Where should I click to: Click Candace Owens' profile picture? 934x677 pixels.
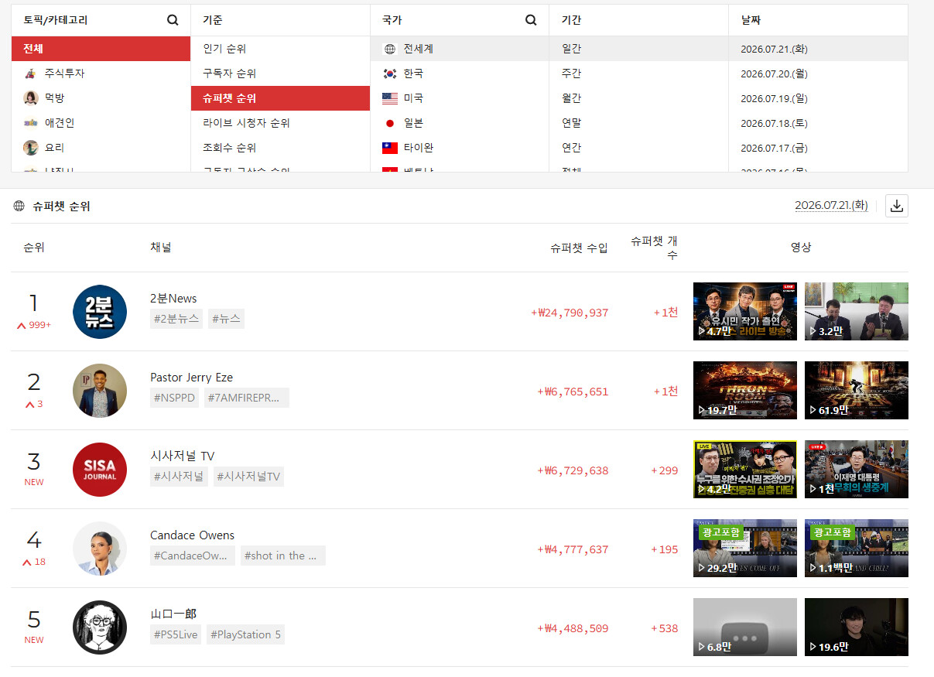(100, 549)
